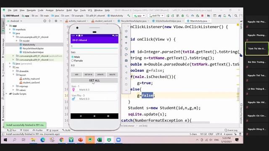Click emulator volume up icon

pyautogui.click(x=126, y=37)
